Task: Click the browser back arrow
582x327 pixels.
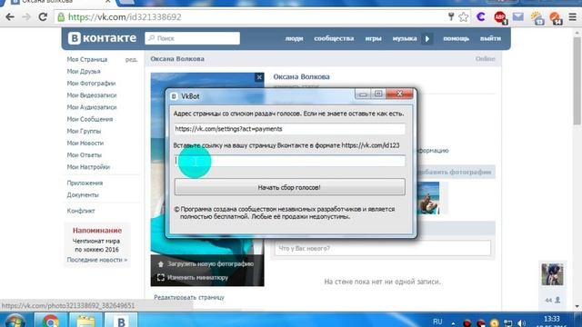Action: pos(10,17)
